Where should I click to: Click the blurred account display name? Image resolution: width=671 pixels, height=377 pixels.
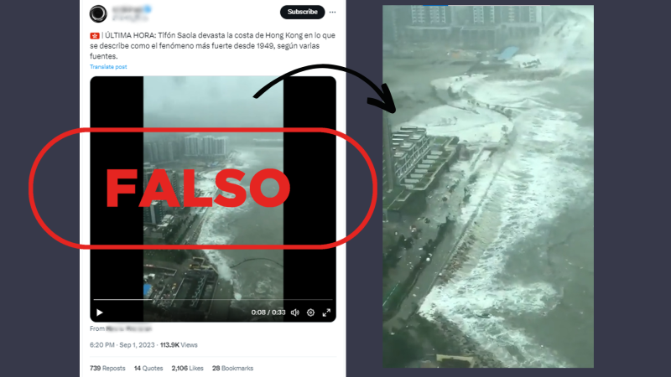[x=132, y=9]
